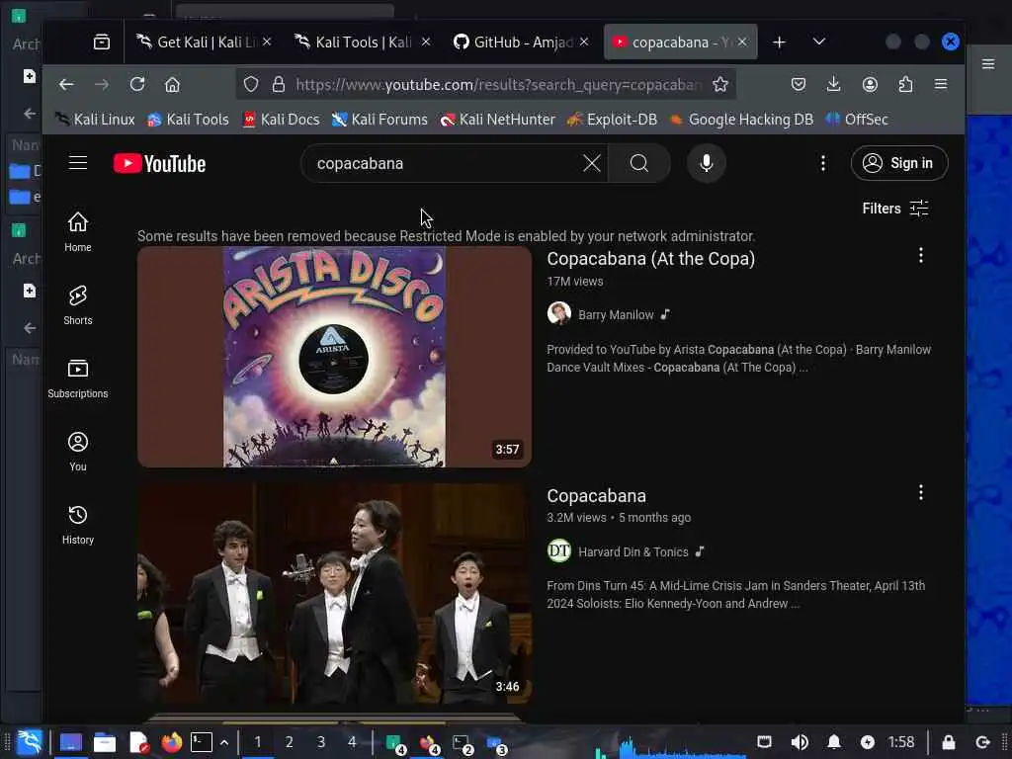
Task: Play the Arista Disco Copacabana thumbnail
Action: click(334, 356)
